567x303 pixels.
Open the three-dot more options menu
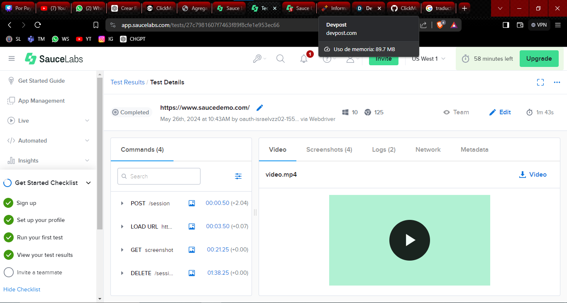(557, 82)
